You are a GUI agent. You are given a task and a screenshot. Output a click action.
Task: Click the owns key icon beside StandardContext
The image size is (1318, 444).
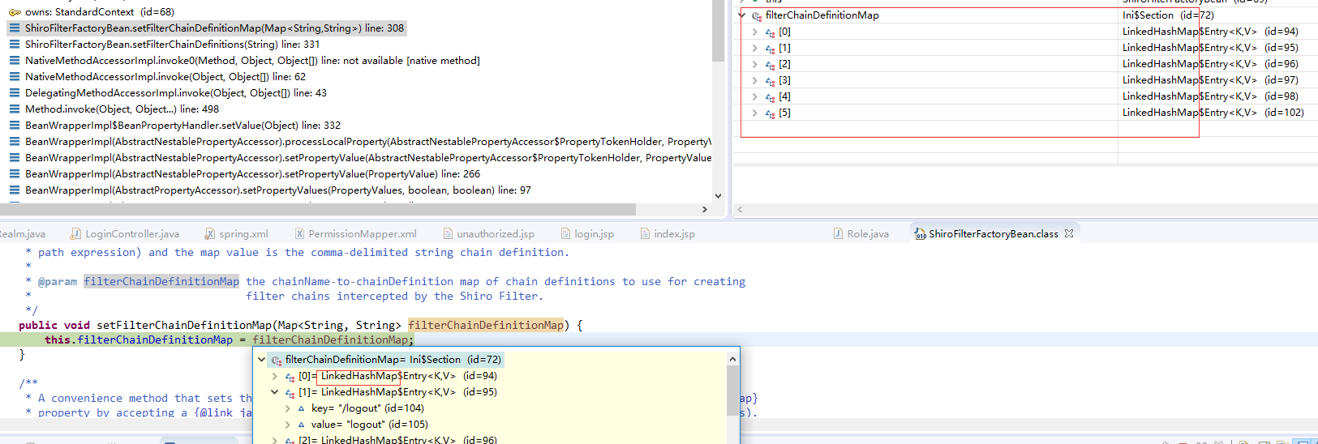(x=15, y=12)
